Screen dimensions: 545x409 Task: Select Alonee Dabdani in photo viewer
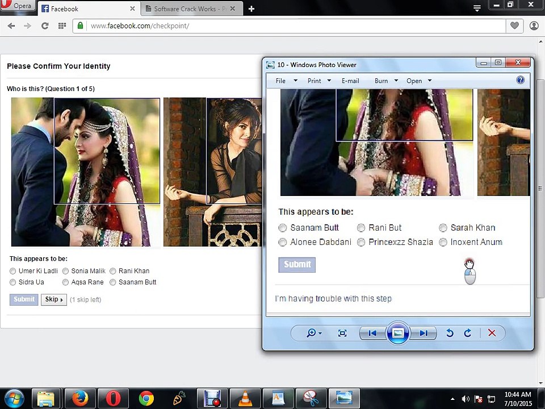(x=283, y=242)
